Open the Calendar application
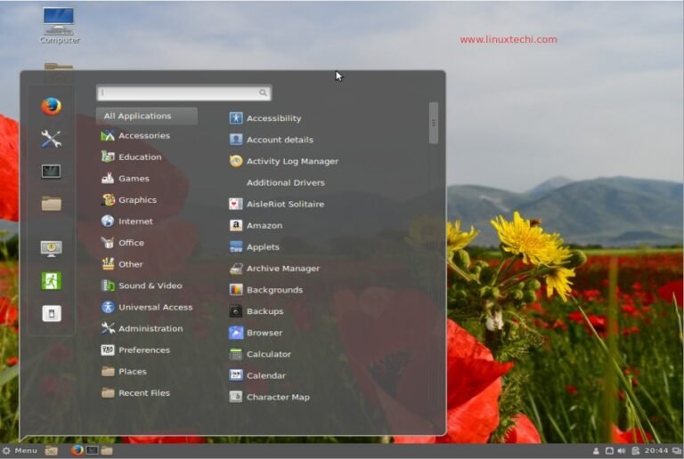Viewport: 684px width, 459px height. 257,375
